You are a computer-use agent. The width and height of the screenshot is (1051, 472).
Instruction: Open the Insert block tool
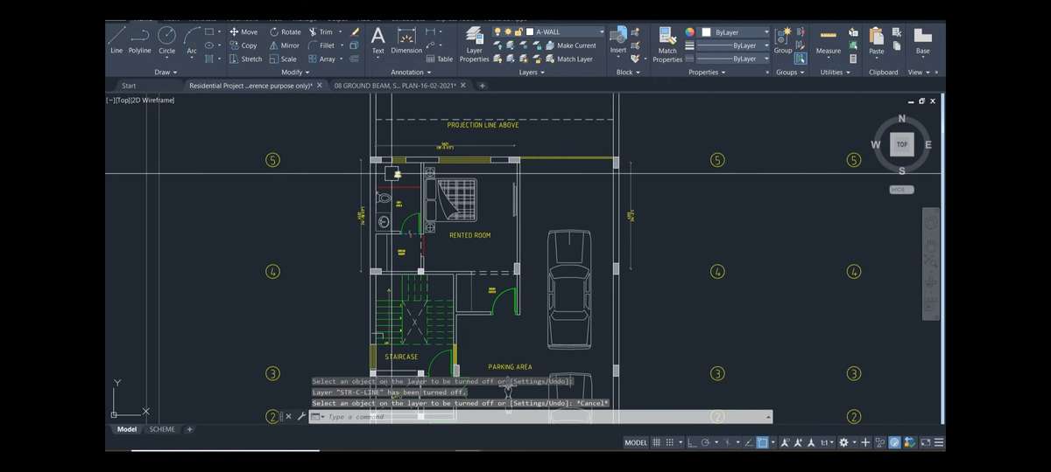618,40
